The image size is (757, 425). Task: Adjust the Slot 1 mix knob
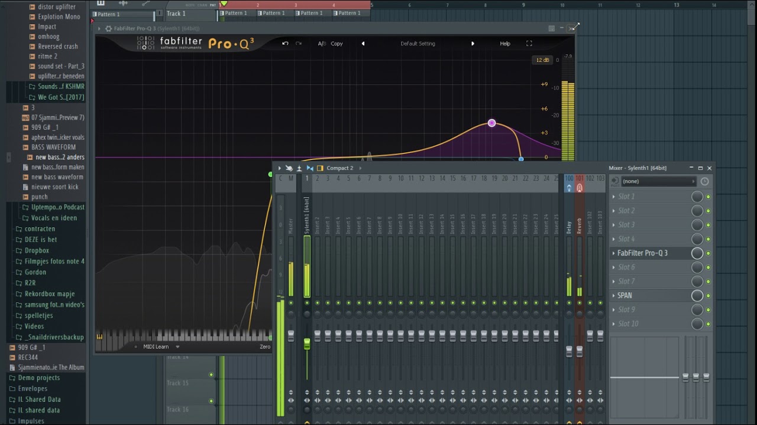pyautogui.click(x=697, y=197)
